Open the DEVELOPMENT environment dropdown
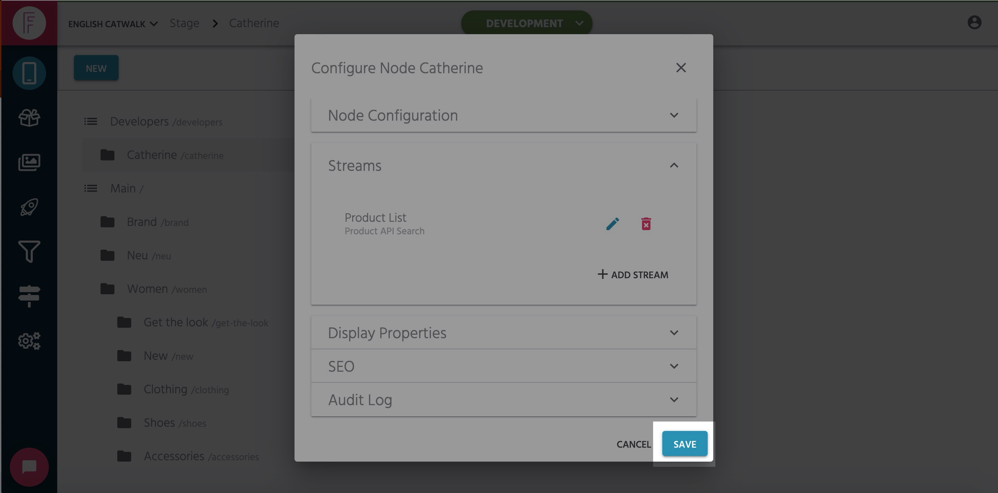The image size is (998, 493). (x=527, y=23)
